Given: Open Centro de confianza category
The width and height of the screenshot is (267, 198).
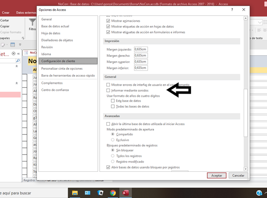Looking at the screenshot, I should coord(68,90).
